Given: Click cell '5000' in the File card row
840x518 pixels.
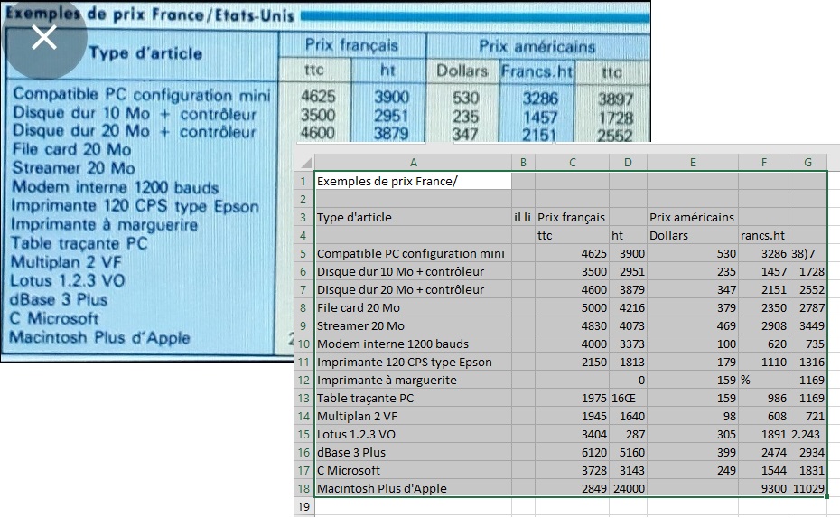Looking at the screenshot, I should 572,307.
